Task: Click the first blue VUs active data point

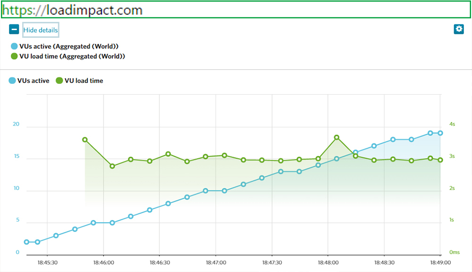Action: click(26, 242)
